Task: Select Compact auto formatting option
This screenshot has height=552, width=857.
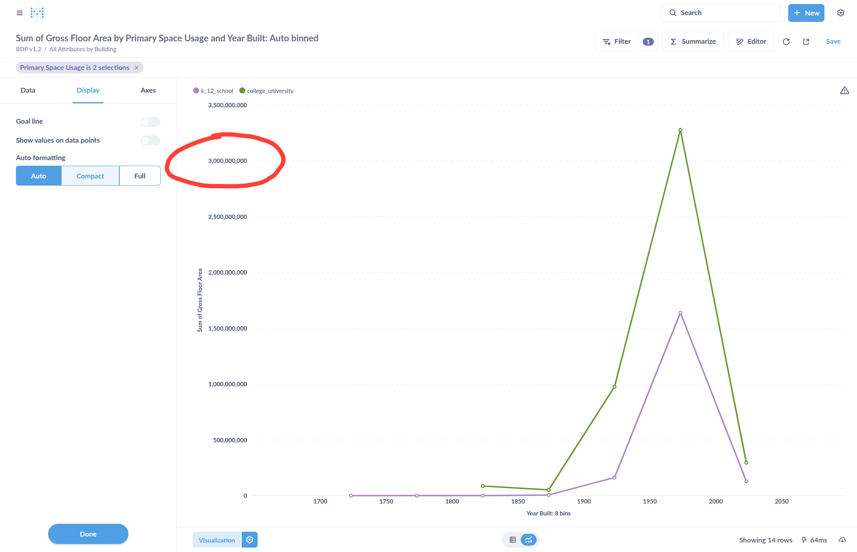Action: pos(90,176)
